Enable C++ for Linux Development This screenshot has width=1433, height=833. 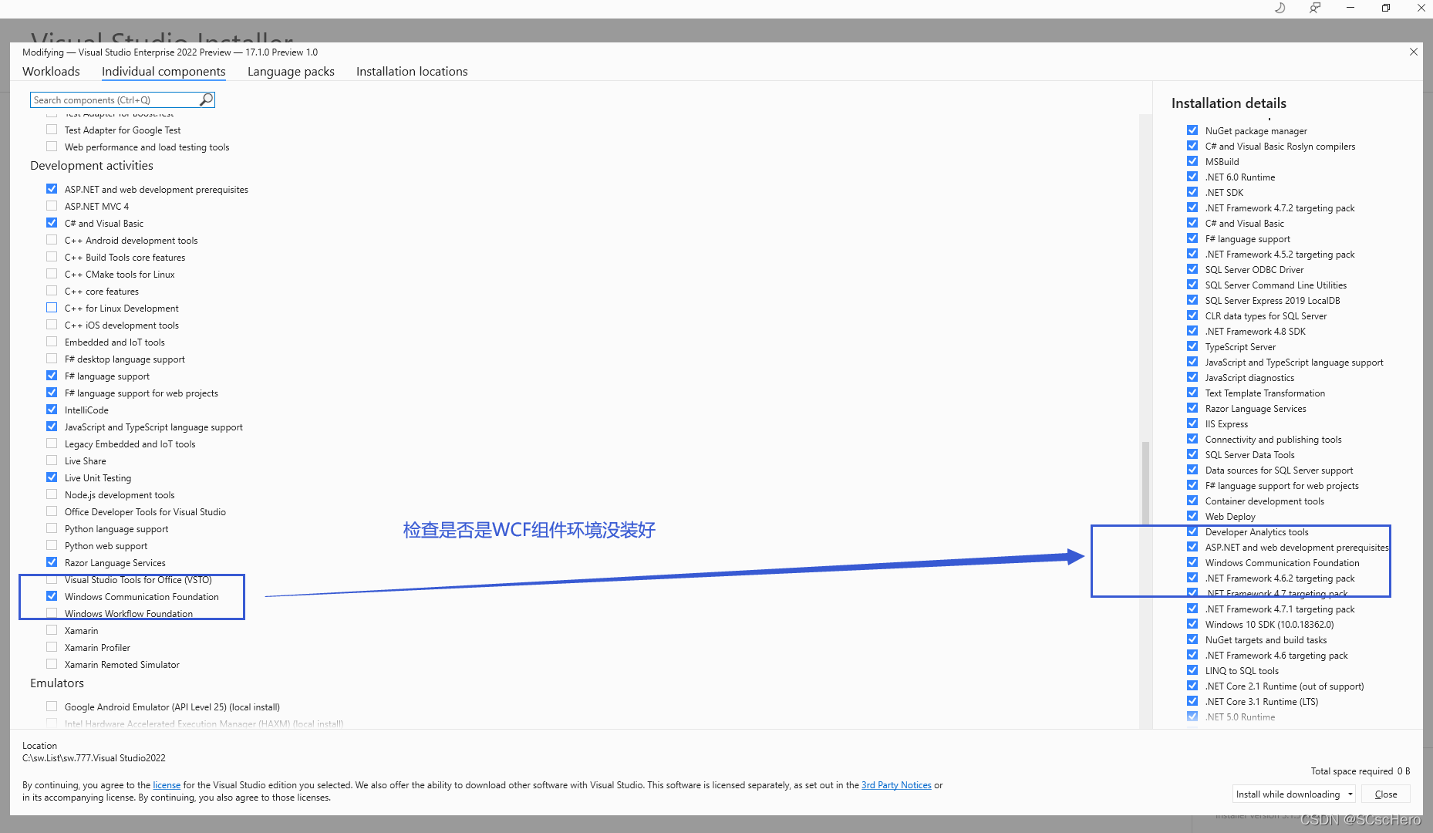52,308
